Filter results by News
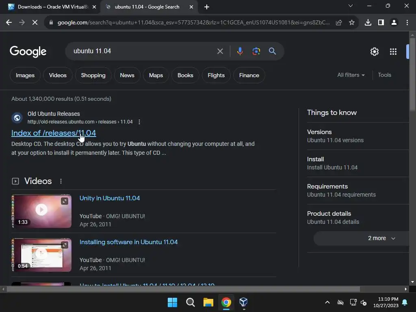416x312 pixels. tap(127, 75)
